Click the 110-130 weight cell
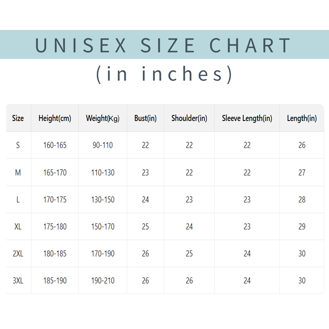Screen dimensions: 329x329 pos(103,173)
